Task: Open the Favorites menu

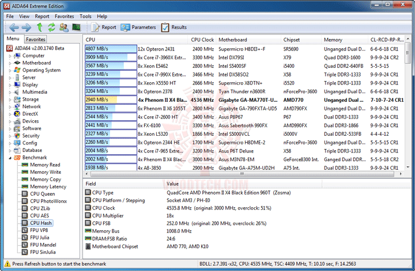Action: pyautogui.click(x=65, y=16)
